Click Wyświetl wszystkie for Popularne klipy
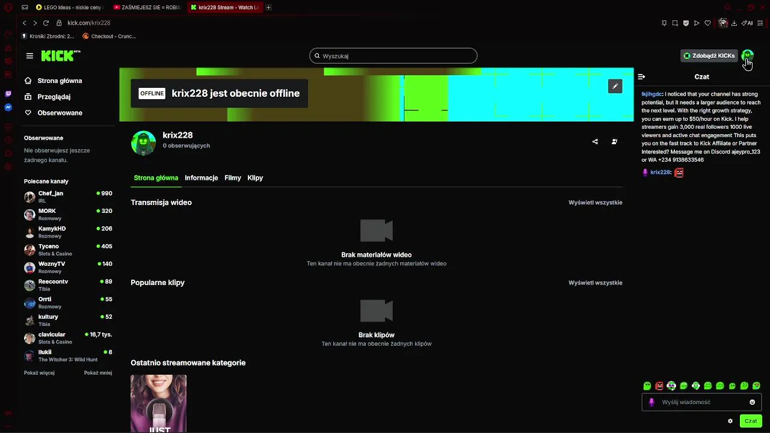The width and height of the screenshot is (770, 433). click(x=596, y=283)
